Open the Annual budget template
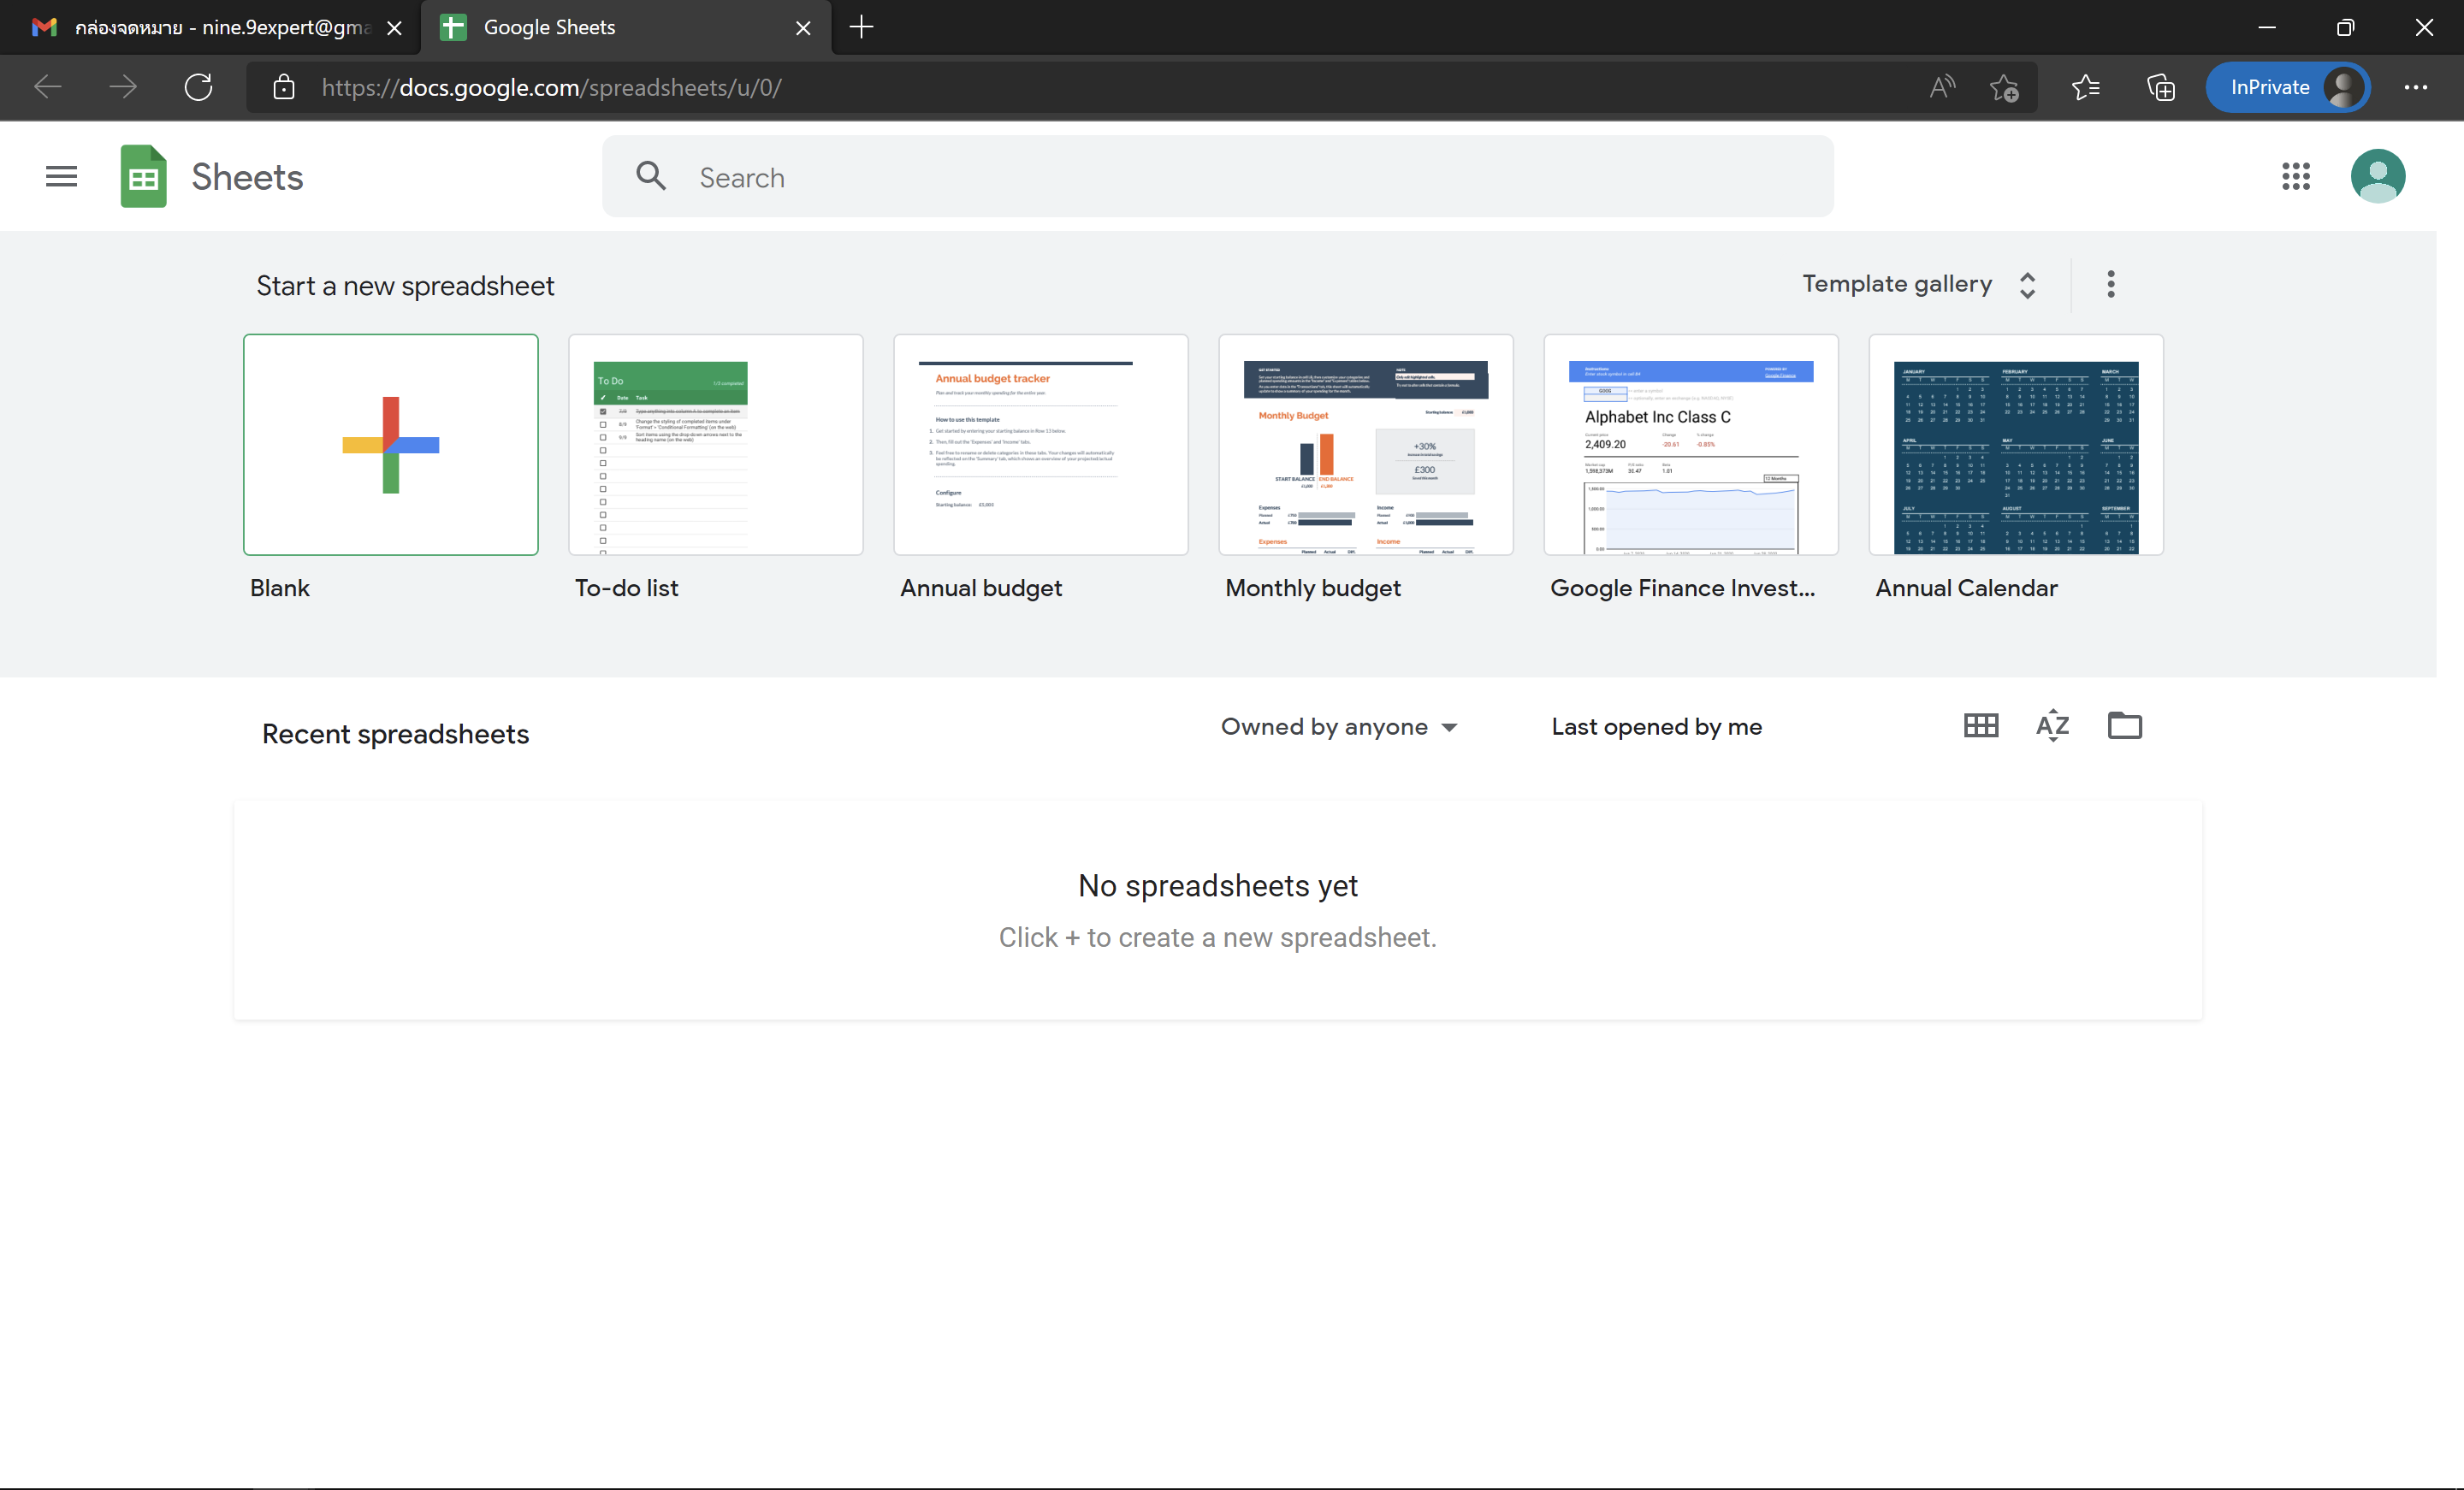 pyautogui.click(x=1040, y=445)
